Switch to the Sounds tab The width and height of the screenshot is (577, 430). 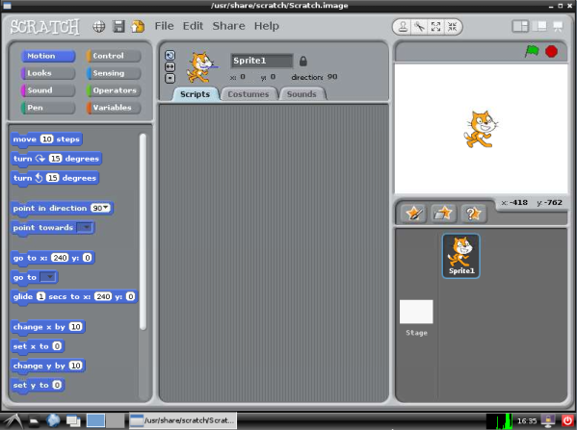pos(302,94)
